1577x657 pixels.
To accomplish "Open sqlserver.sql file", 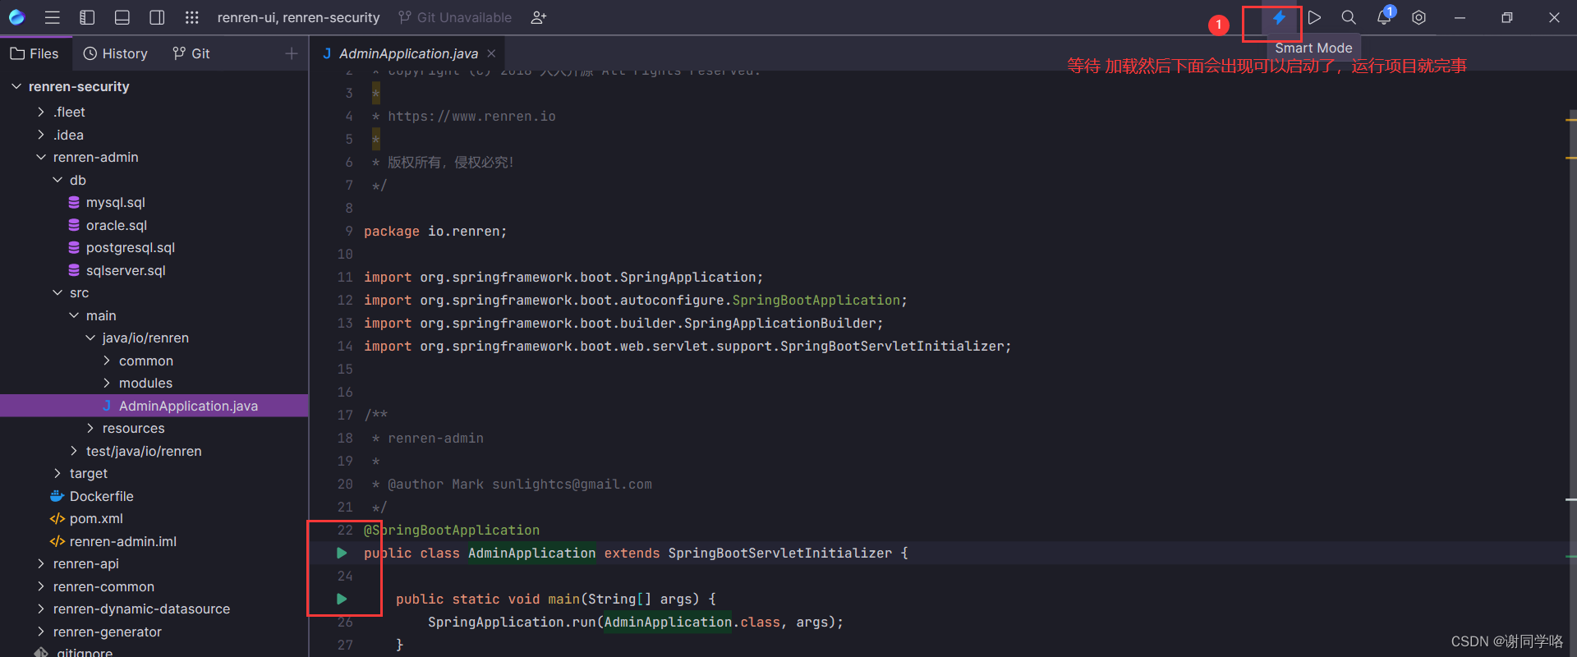I will pyautogui.click(x=126, y=270).
